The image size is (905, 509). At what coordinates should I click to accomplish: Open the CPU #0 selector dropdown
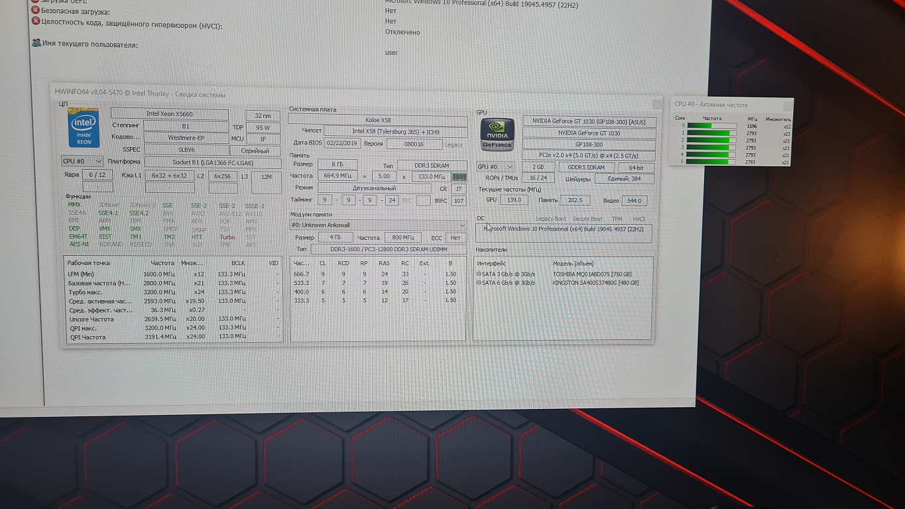(x=82, y=161)
